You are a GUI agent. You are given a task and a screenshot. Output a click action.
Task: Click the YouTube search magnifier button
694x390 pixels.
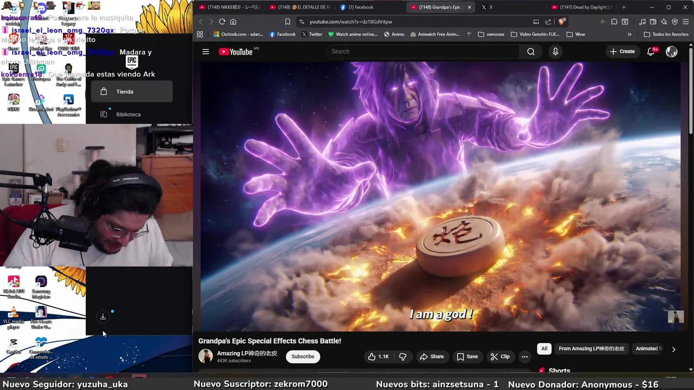click(531, 51)
